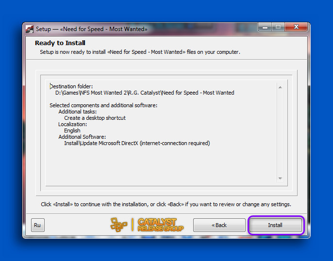Viewport: 333px width, 261px height.
Task: Click the "Destination folder:" label in the summary
Action: pos(71,86)
